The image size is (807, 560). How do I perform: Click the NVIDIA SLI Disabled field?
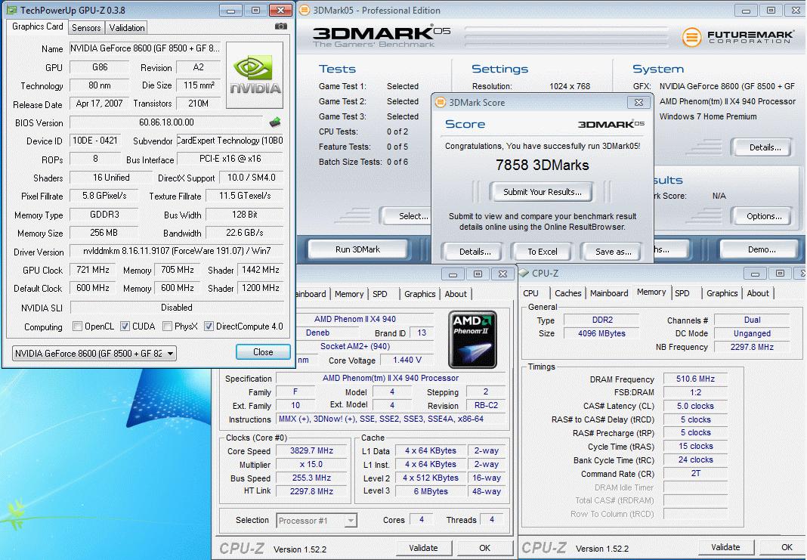coord(177,308)
